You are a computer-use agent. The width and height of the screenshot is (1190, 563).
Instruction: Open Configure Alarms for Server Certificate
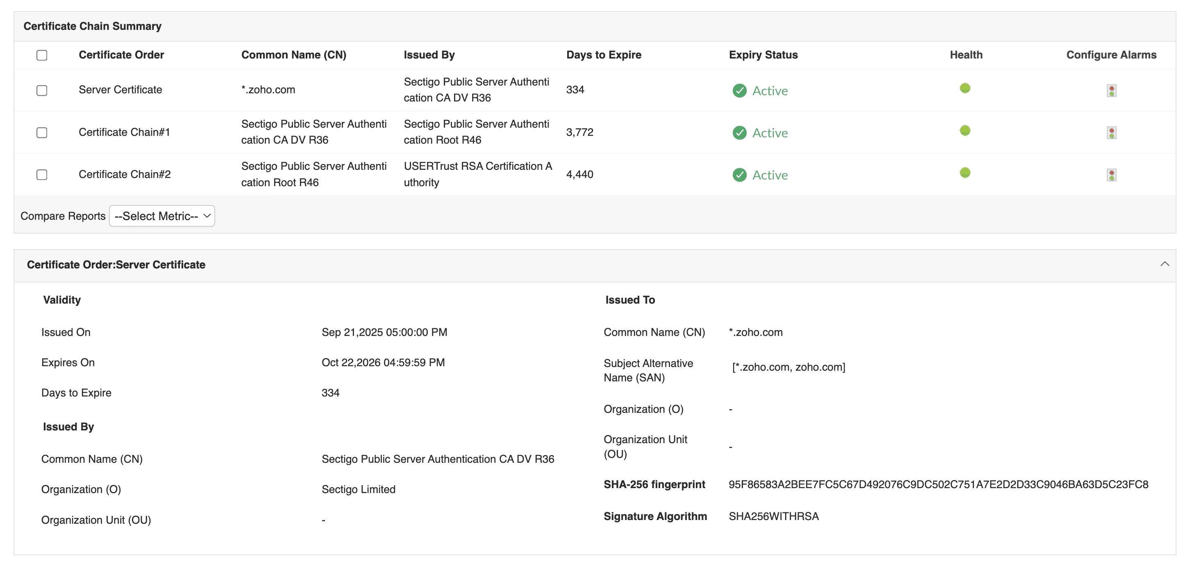click(1111, 90)
